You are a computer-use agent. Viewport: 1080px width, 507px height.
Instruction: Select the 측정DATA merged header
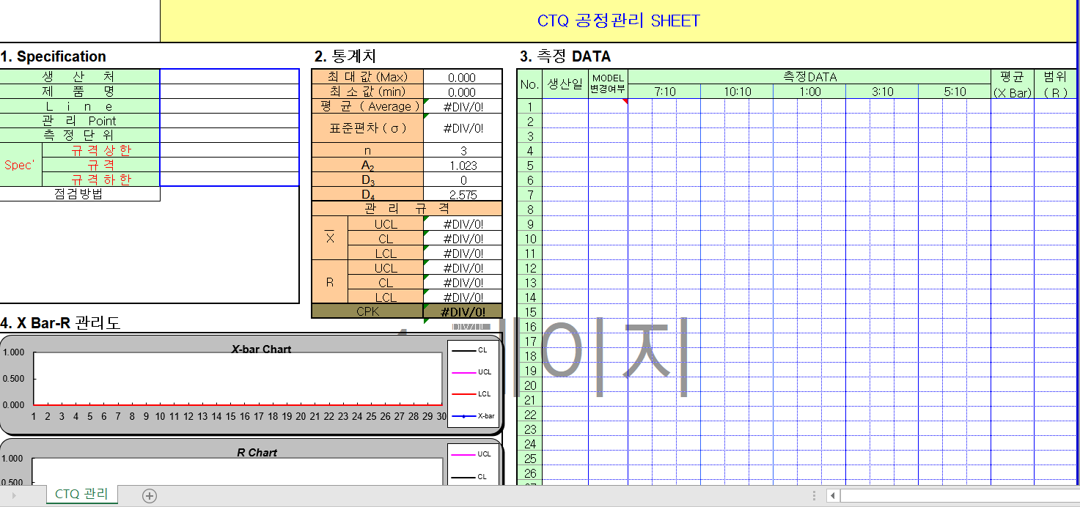[809, 77]
